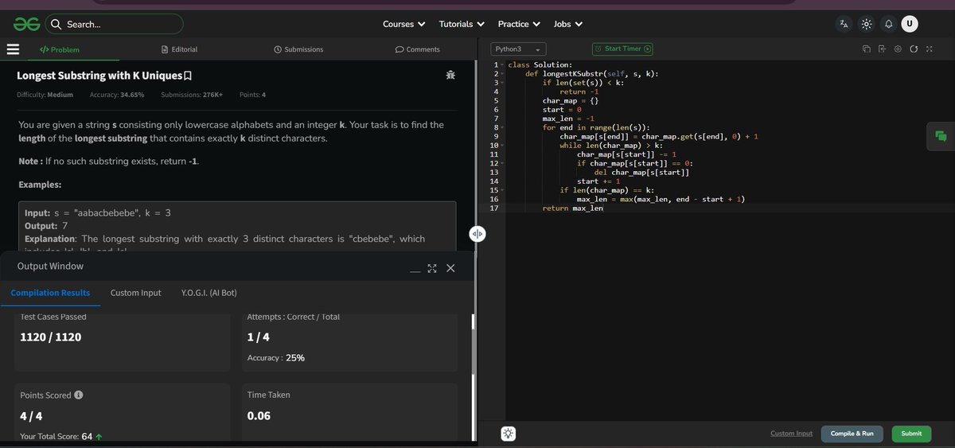Click the Difficulty: Medium label

(45, 95)
